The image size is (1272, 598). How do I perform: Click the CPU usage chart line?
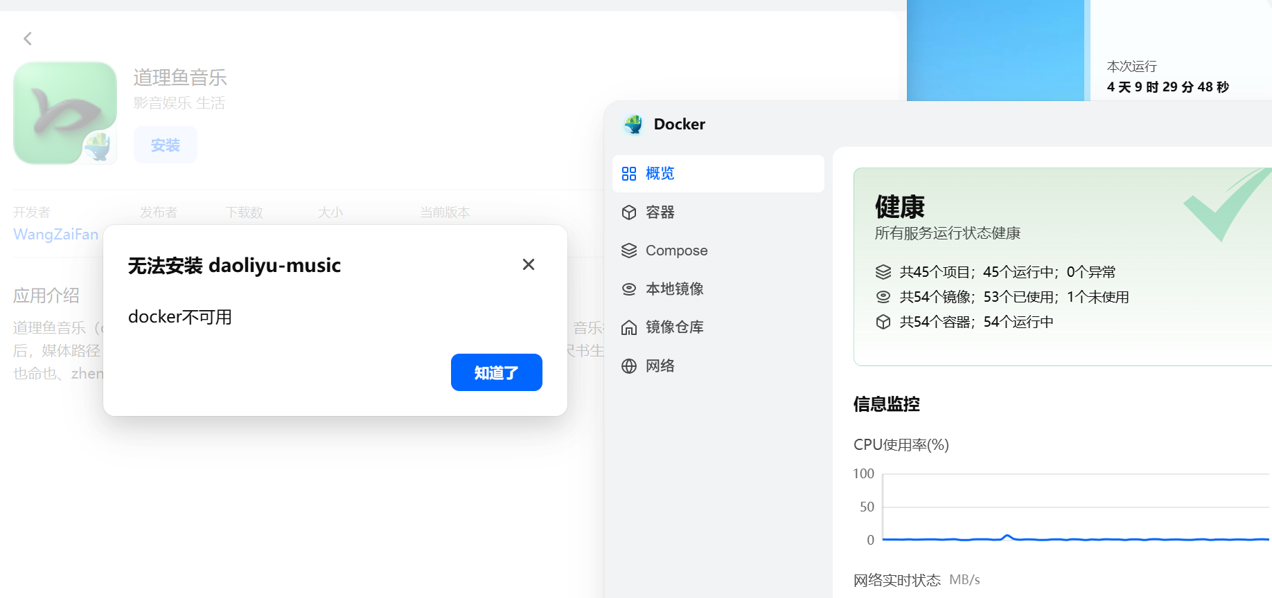coord(1076,538)
